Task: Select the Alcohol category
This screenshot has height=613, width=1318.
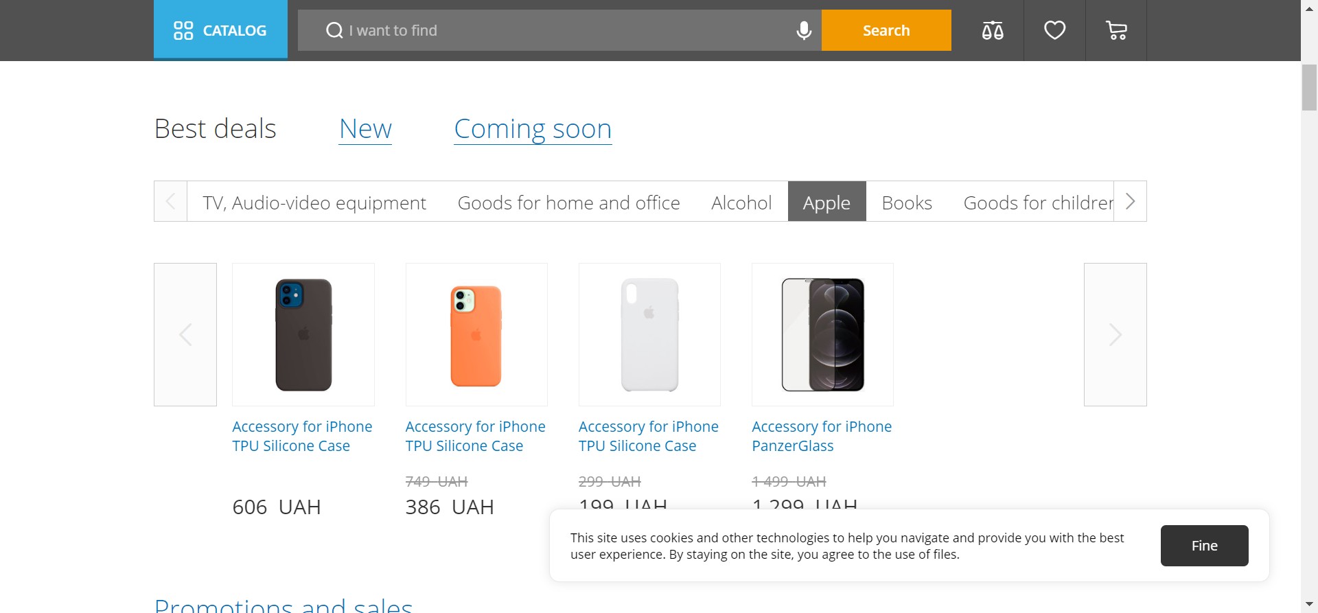Action: 741,203
